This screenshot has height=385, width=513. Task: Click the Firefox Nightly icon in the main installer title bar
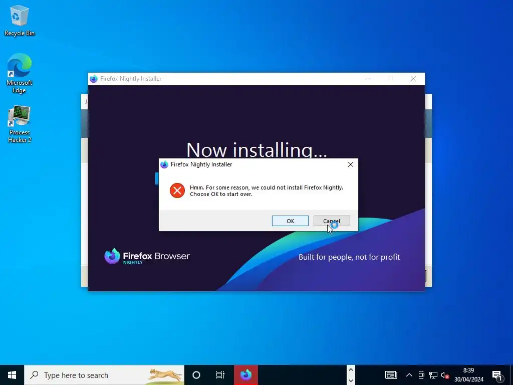pyautogui.click(x=94, y=79)
